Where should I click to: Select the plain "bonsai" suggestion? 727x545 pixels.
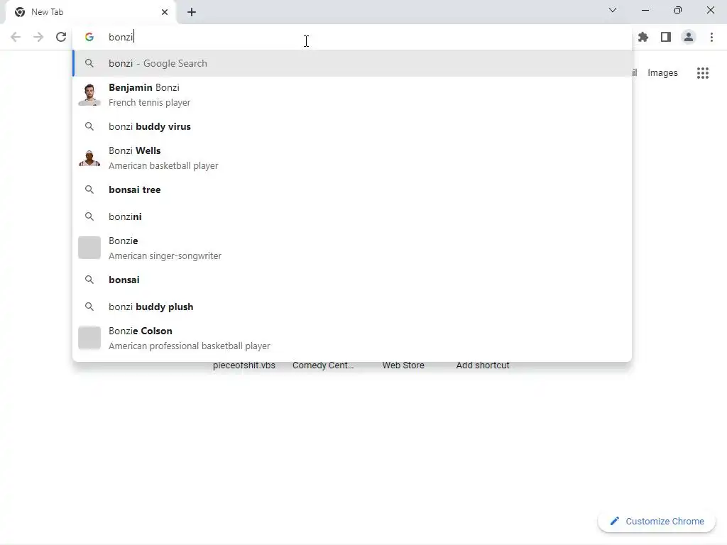pos(352,280)
